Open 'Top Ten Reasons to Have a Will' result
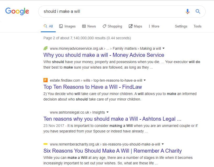This screenshot has height=167, width=214. tap(93, 87)
